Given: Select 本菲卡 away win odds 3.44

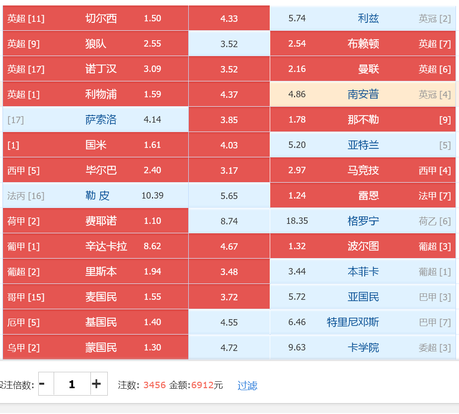Looking at the screenshot, I should point(363,271).
